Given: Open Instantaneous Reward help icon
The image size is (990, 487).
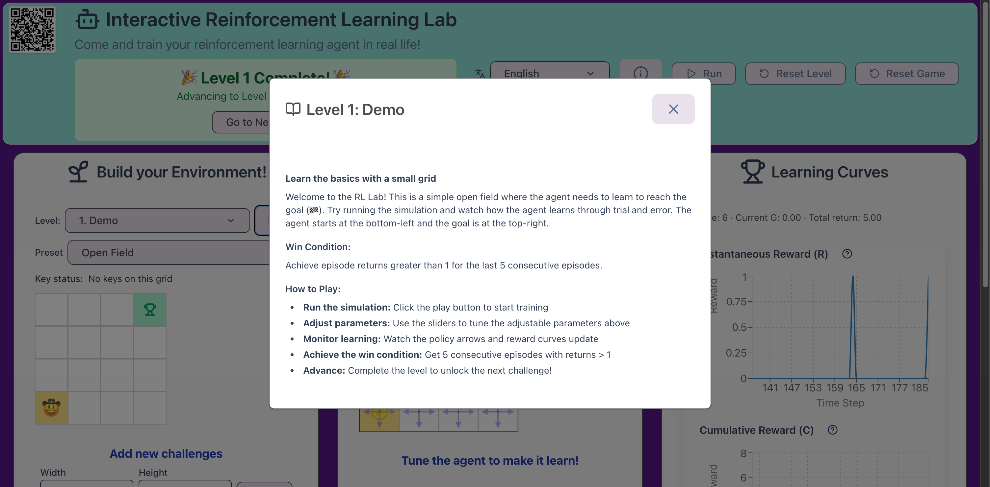Looking at the screenshot, I should pyautogui.click(x=847, y=254).
